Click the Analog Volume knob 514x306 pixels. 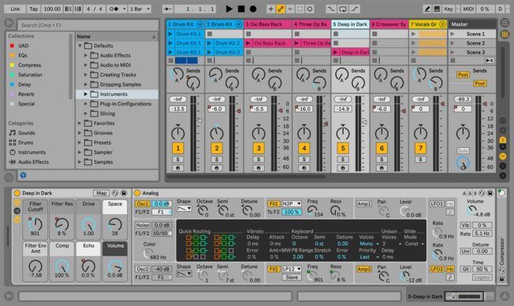point(472,210)
